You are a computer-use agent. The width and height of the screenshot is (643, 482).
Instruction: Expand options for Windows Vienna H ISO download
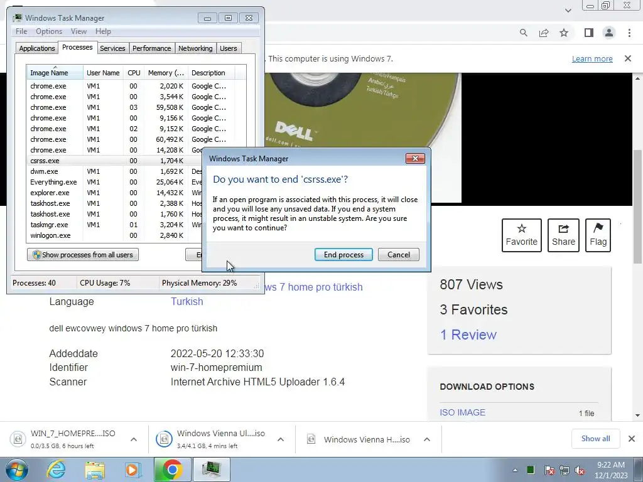427,439
